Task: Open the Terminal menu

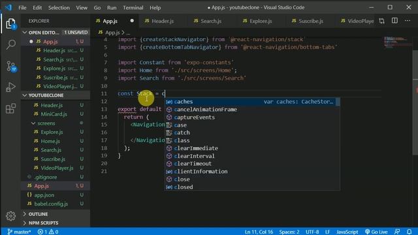Action: coord(133,7)
